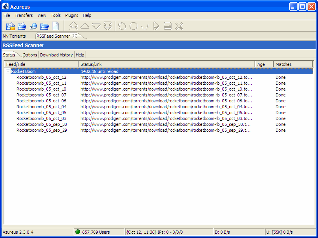Click Done in the Rocketboomrb_05_oct_10 row
Image resolution: width=318 pixels, height=238 pixels.
pos(280,89)
